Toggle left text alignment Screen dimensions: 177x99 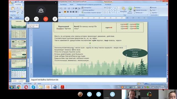[x=65, y=12]
